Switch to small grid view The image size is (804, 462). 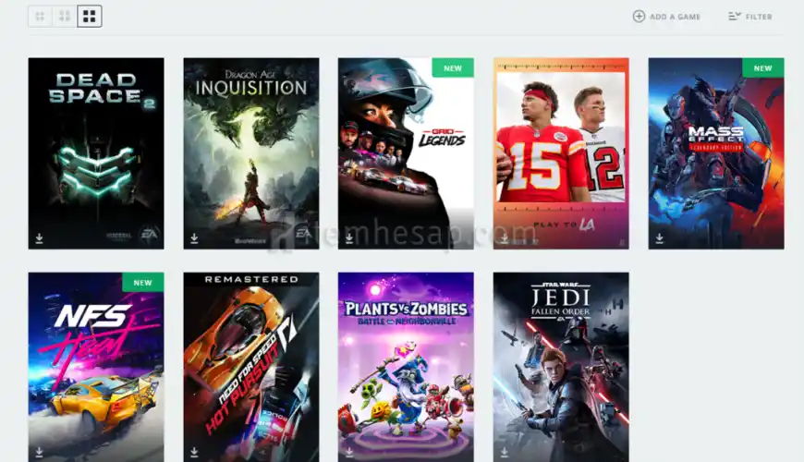pos(40,17)
